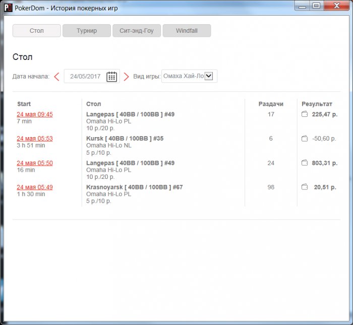This screenshot has height=325, width=353.
Task: Click result value -50,60 р.
Action: pyautogui.click(x=324, y=139)
